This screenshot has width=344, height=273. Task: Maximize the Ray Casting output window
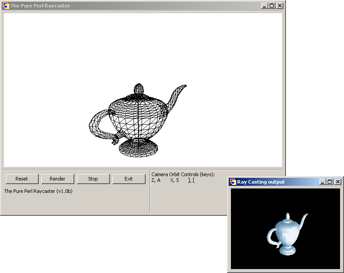[329, 182]
